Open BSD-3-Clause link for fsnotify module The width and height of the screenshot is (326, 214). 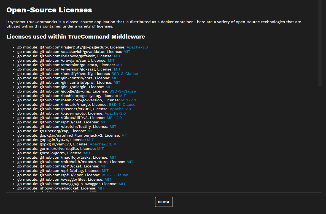(x=125, y=74)
